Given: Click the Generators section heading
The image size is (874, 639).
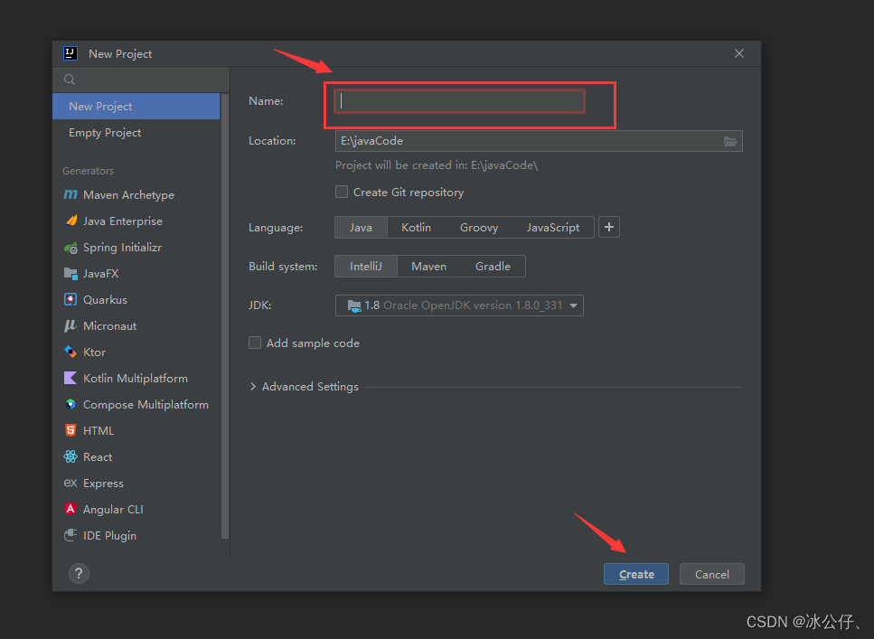Looking at the screenshot, I should pyautogui.click(x=88, y=171).
